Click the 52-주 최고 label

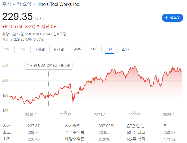pos(136,132)
